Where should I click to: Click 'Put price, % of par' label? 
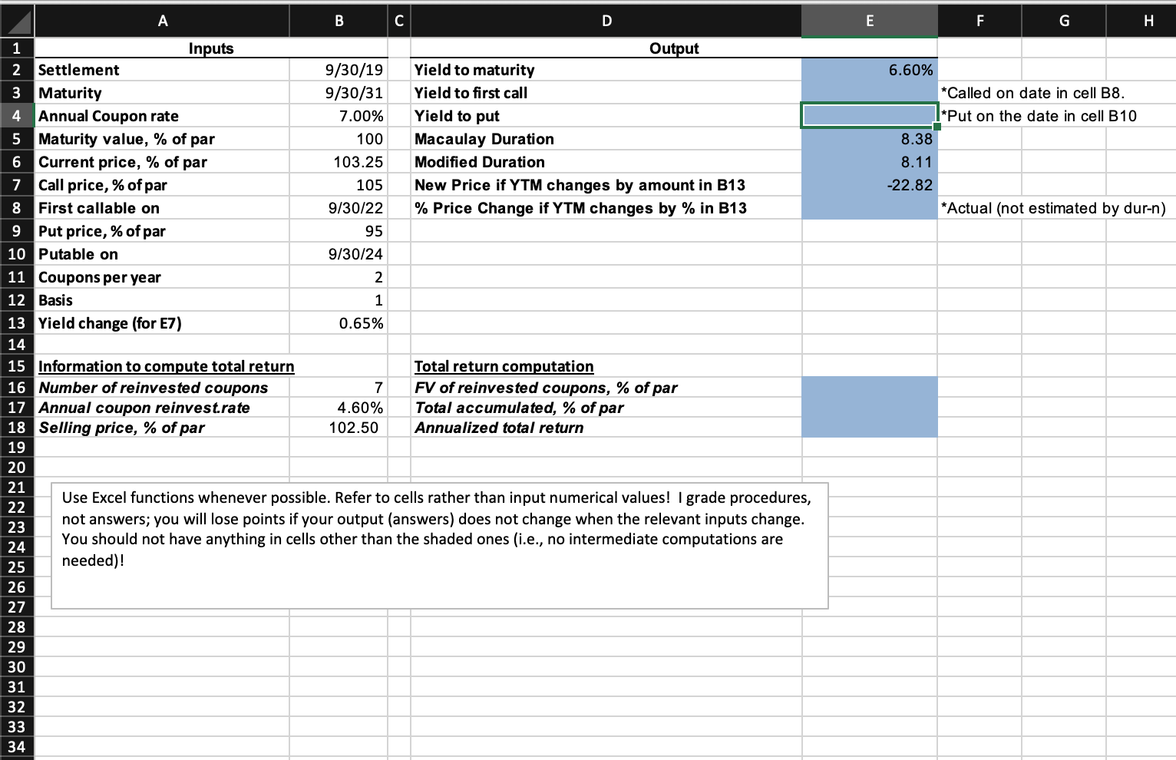tap(102, 231)
